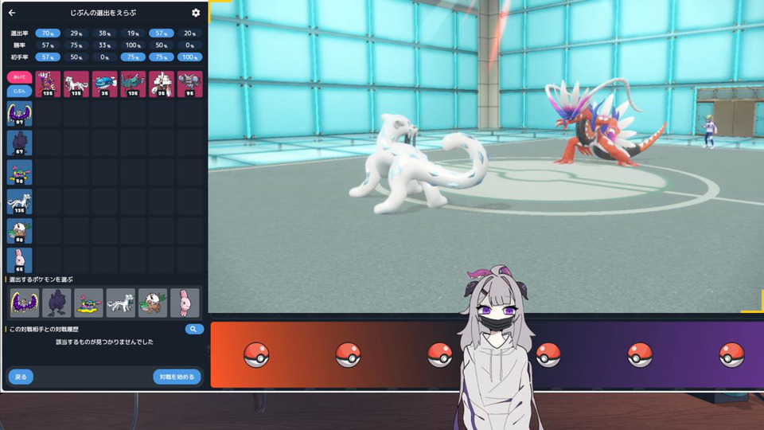Click the 初手率 row label
The width and height of the screenshot is (764, 430).
[x=19, y=57]
